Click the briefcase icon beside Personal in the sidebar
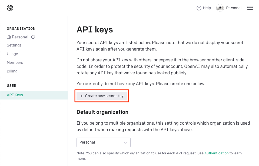 (x=9, y=37)
